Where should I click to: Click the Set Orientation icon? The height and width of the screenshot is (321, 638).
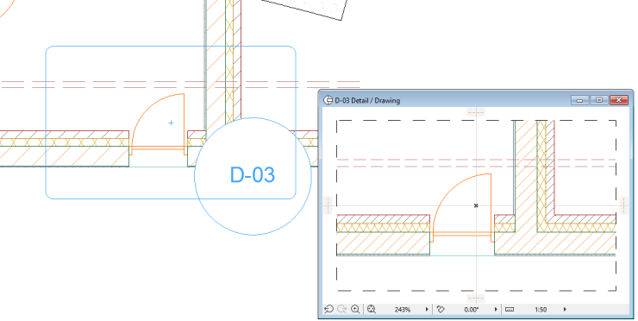pos(441,309)
